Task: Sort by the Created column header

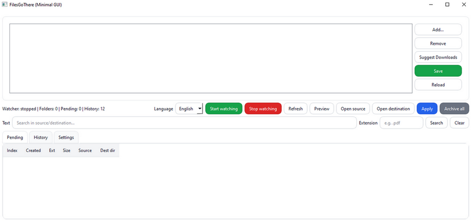Action: tap(33, 150)
